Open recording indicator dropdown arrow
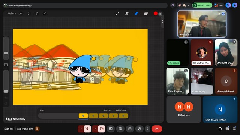This screenshot has width=240, height=135. (x=188, y=5)
